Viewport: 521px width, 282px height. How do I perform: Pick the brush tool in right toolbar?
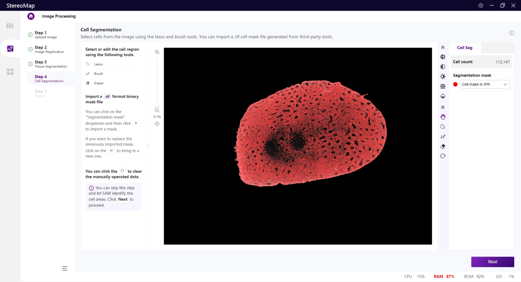[443, 136]
